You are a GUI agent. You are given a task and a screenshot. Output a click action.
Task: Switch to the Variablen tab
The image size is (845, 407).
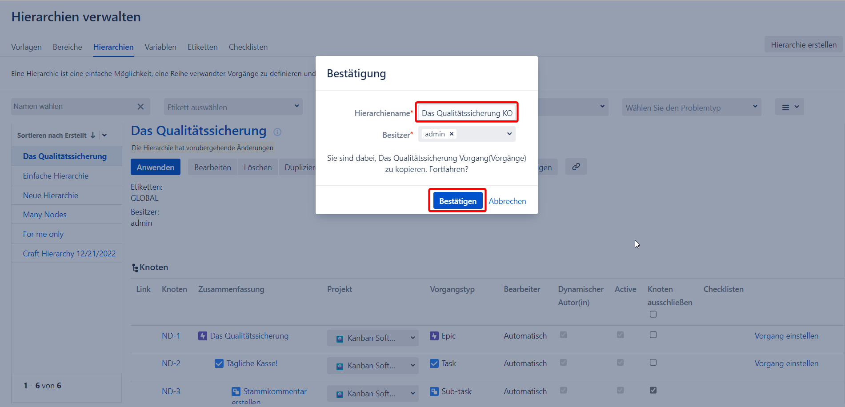pyautogui.click(x=160, y=47)
